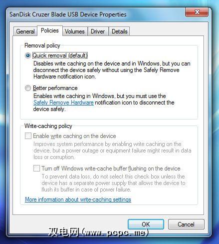Close the SanDisk Properties window
Viewport: 219px width, 244px height.
(197, 12)
